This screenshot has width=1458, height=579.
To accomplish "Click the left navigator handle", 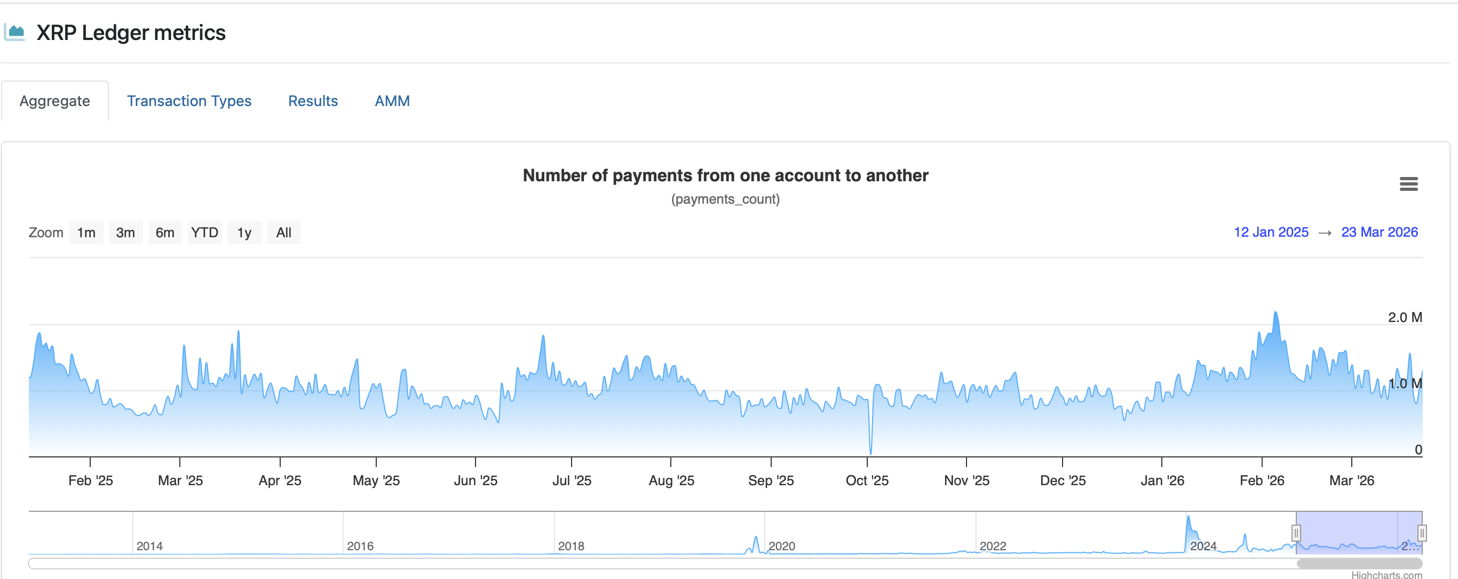I will click(1296, 533).
